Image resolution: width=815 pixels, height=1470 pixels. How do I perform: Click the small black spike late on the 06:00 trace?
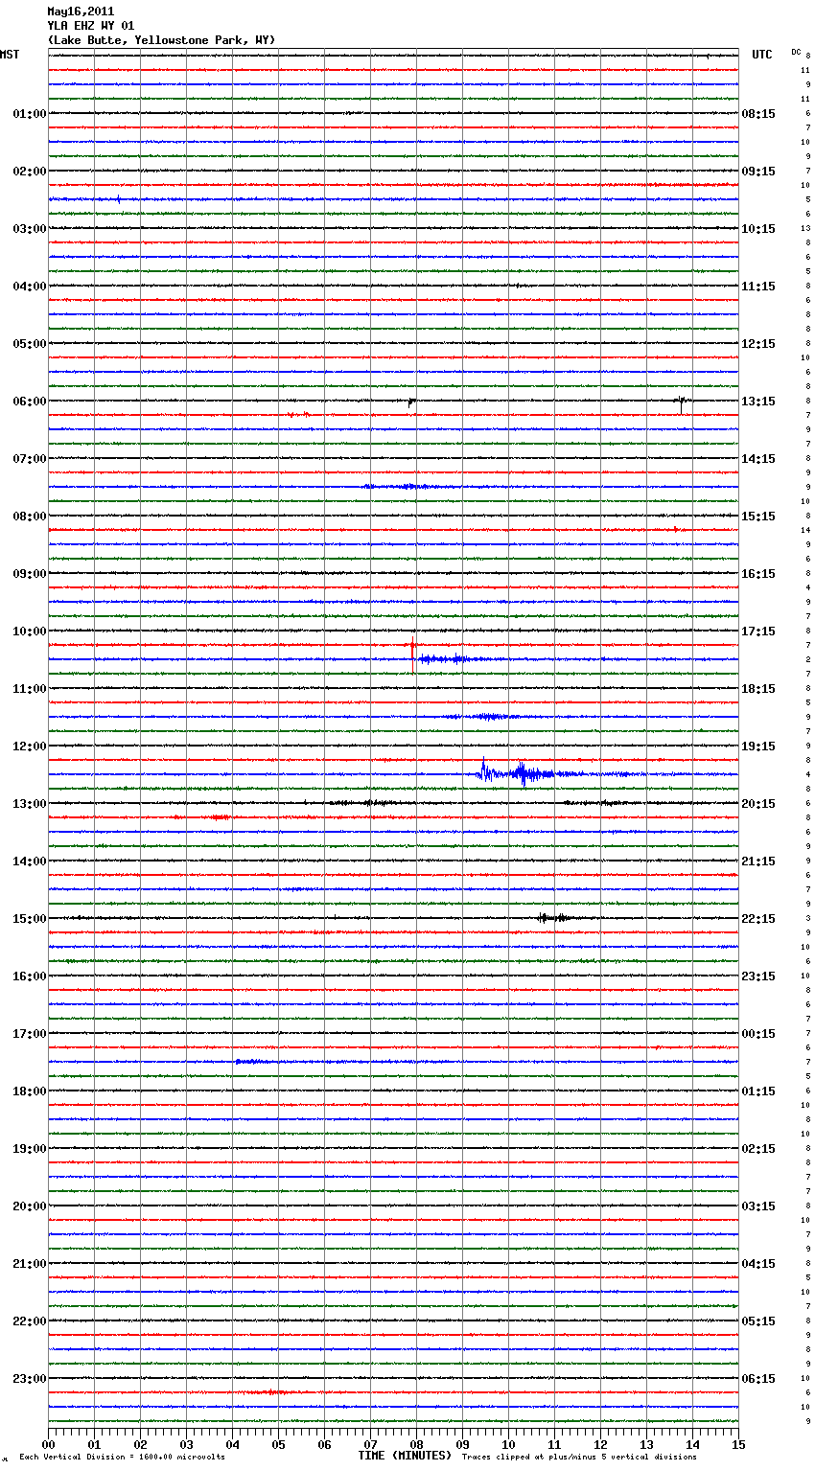681,403
